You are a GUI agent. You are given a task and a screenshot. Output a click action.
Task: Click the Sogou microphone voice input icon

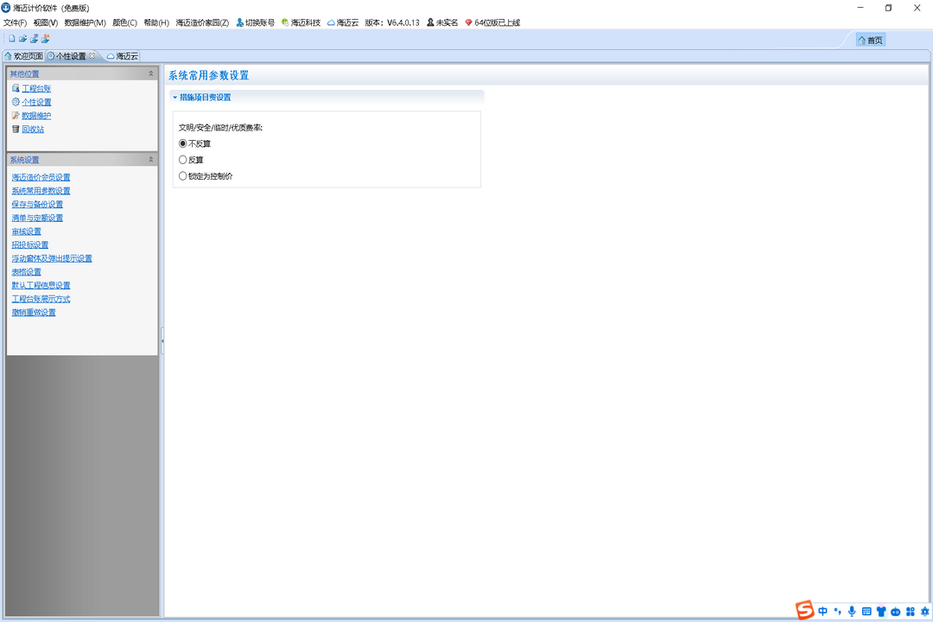852,612
